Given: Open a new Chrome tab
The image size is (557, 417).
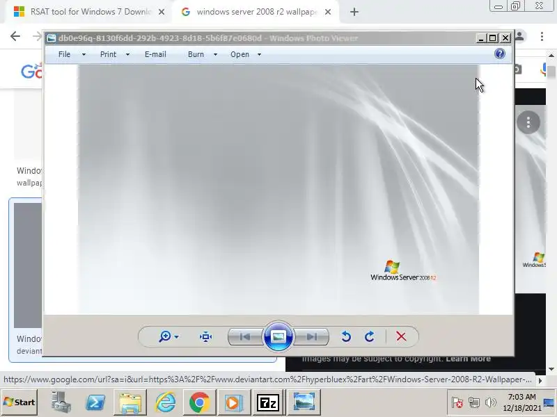Looking at the screenshot, I should [354, 12].
